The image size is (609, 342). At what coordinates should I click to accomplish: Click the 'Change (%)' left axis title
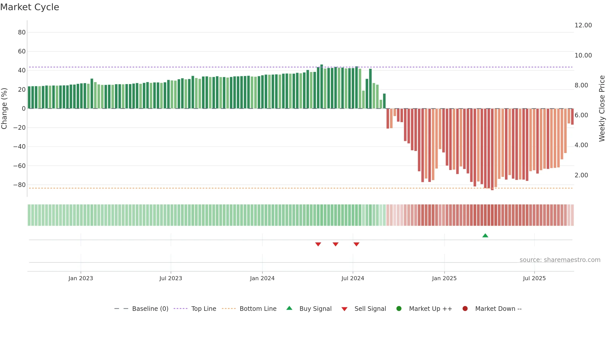pyautogui.click(x=4, y=108)
